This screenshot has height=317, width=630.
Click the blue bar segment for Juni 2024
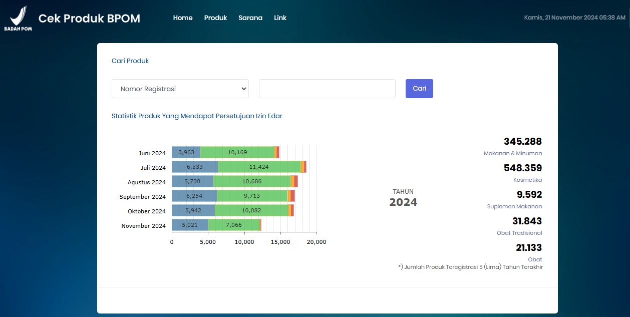[186, 153]
